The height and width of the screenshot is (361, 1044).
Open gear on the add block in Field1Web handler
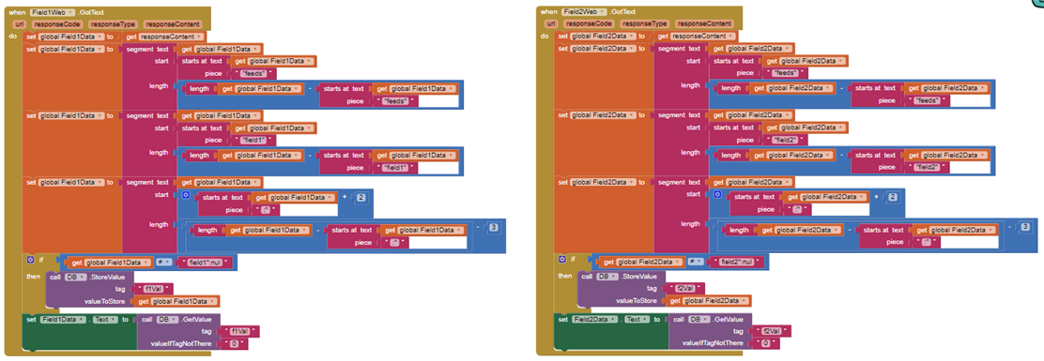[186, 196]
